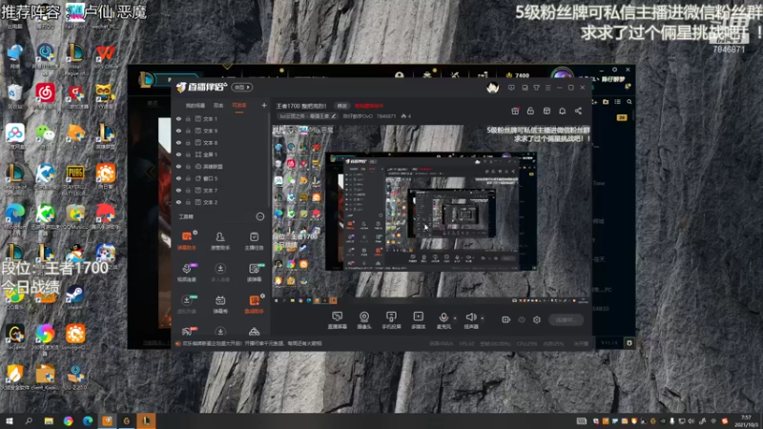The height and width of the screenshot is (429, 763).
Task: Toggle lock on 文本 2 layer
Action: pyautogui.click(x=188, y=202)
